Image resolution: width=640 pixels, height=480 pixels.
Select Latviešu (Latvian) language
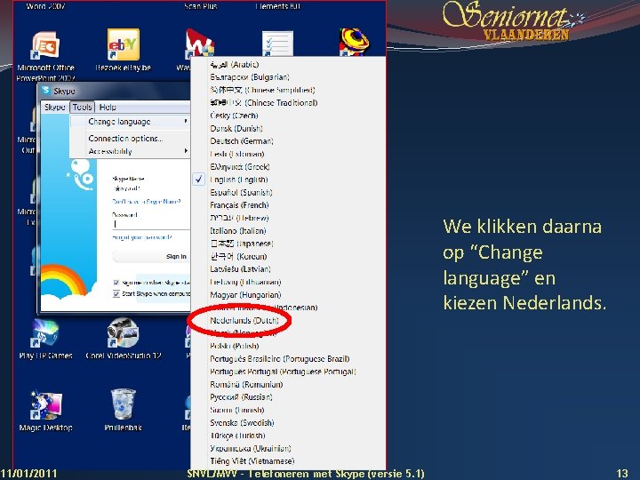[x=240, y=269]
